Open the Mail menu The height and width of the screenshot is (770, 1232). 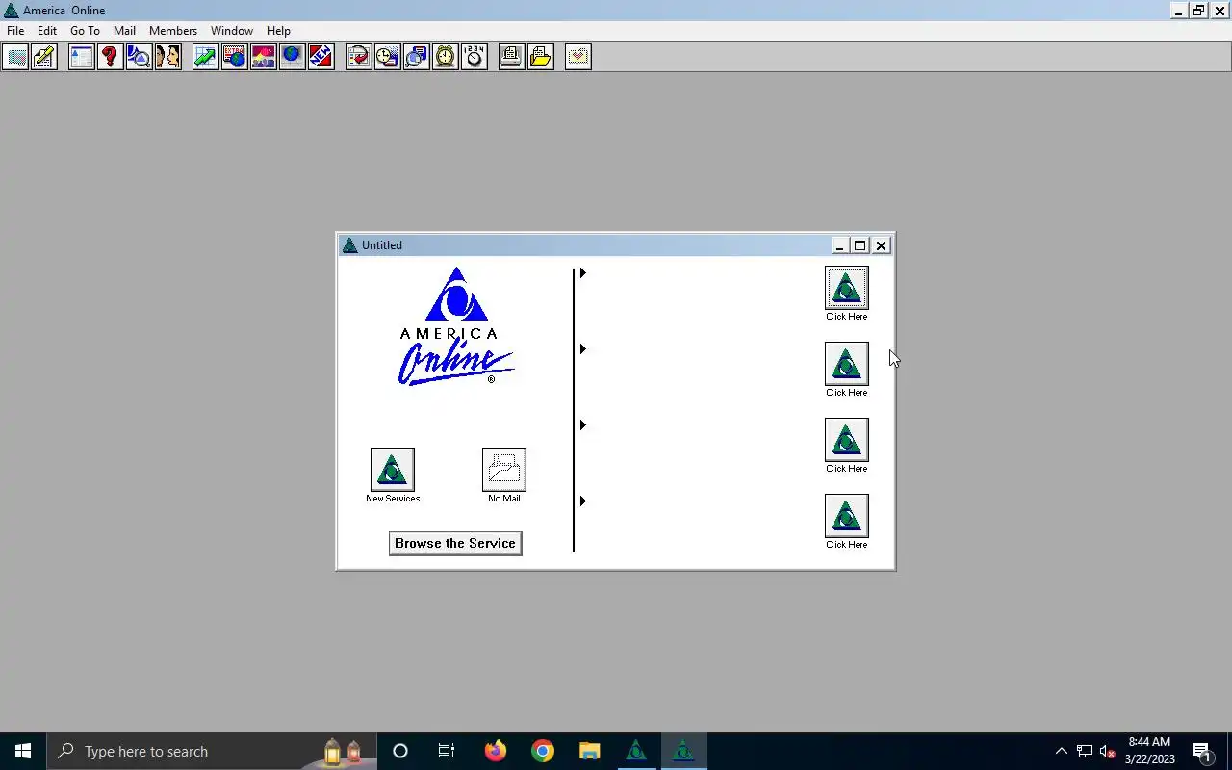124,31
